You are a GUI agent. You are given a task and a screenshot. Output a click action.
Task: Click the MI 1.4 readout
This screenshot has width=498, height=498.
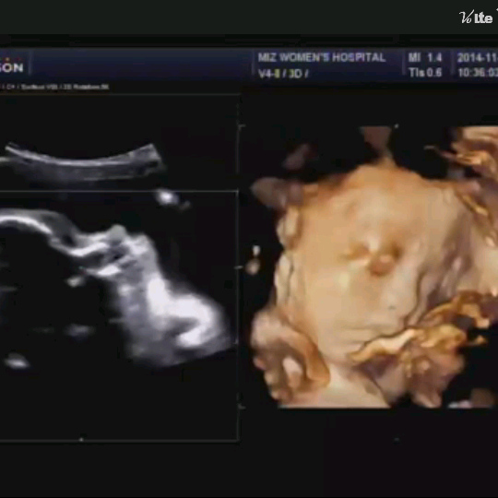tap(425, 57)
